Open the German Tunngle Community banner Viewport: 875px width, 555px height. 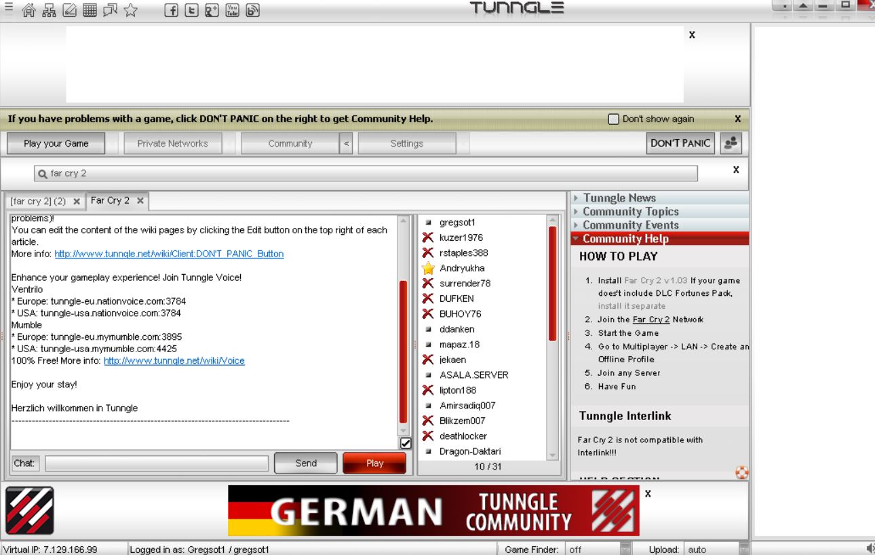[x=433, y=511]
